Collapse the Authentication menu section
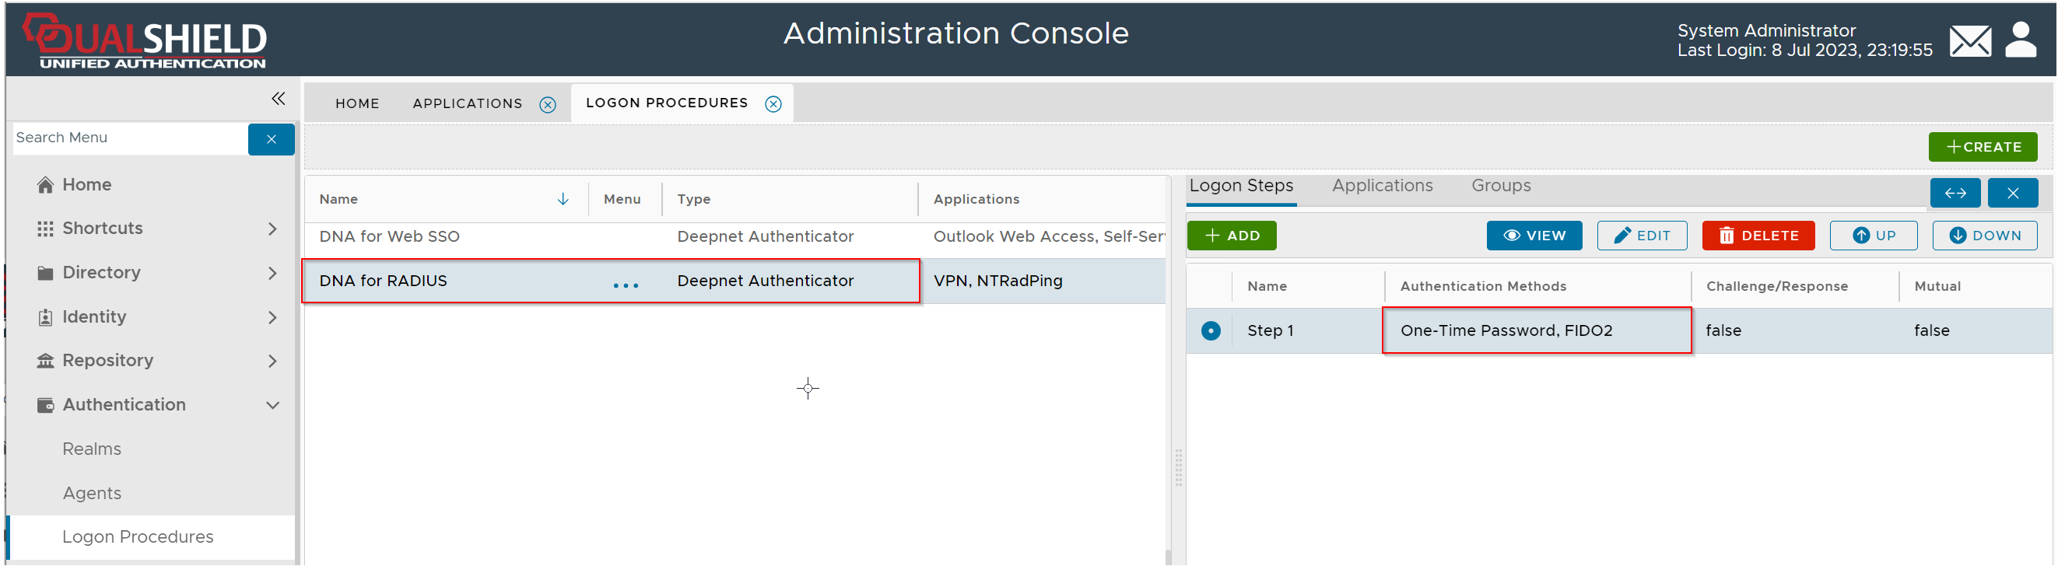The height and width of the screenshot is (573, 2065). coord(272,406)
